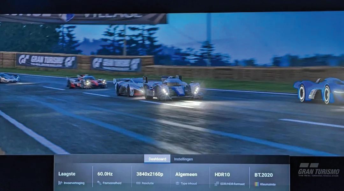Click the "Invoervertraging" label
The height and width of the screenshot is (191, 344).
tap(74, 183)
